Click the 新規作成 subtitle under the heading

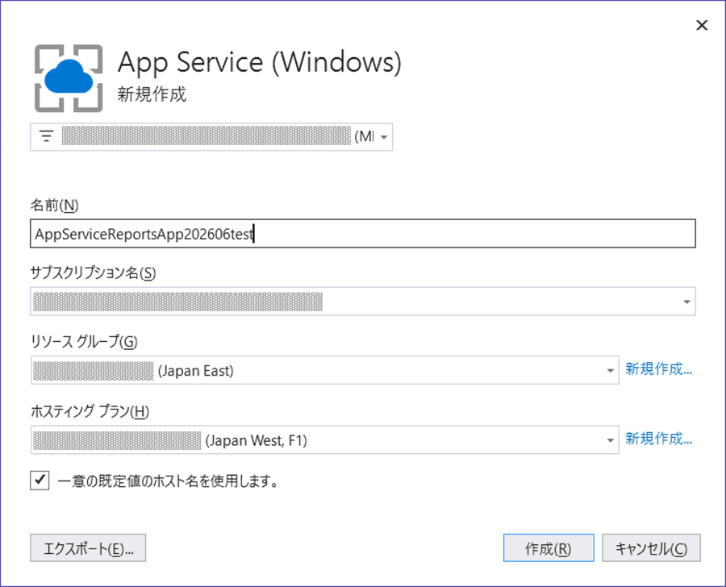pos(152,94)
